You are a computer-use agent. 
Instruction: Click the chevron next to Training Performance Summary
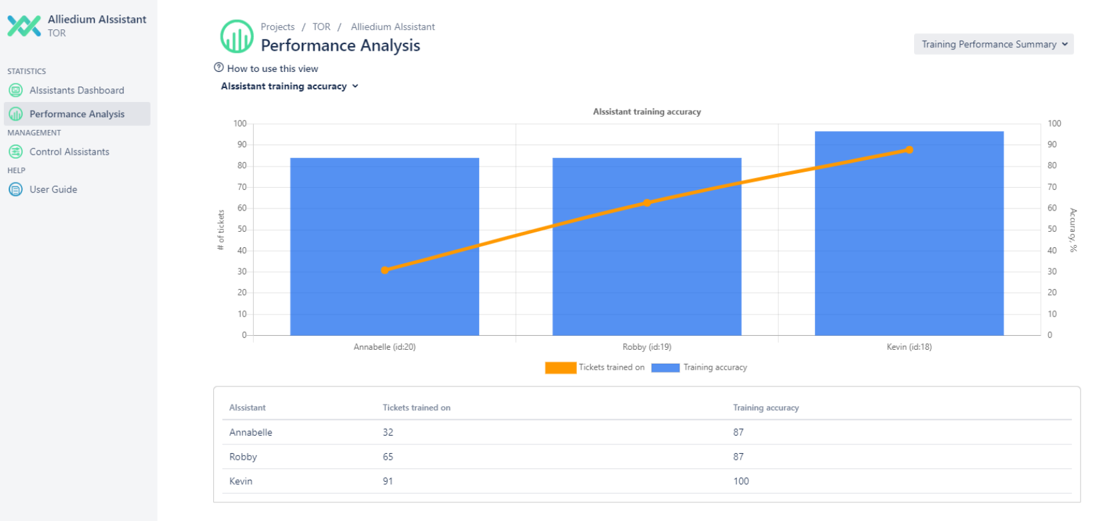tap(1065, 45)
